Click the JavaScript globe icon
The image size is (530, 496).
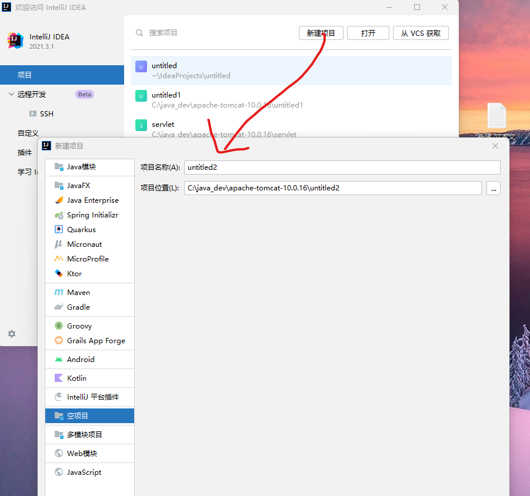pos(59,472)
